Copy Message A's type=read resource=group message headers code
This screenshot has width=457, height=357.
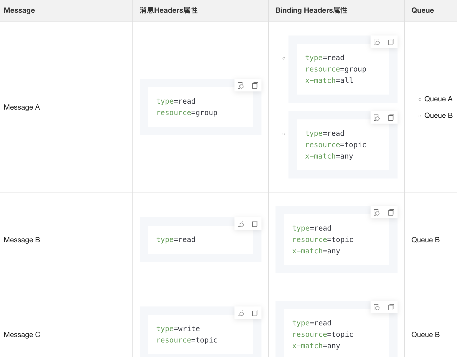click(x=255, y=85)
